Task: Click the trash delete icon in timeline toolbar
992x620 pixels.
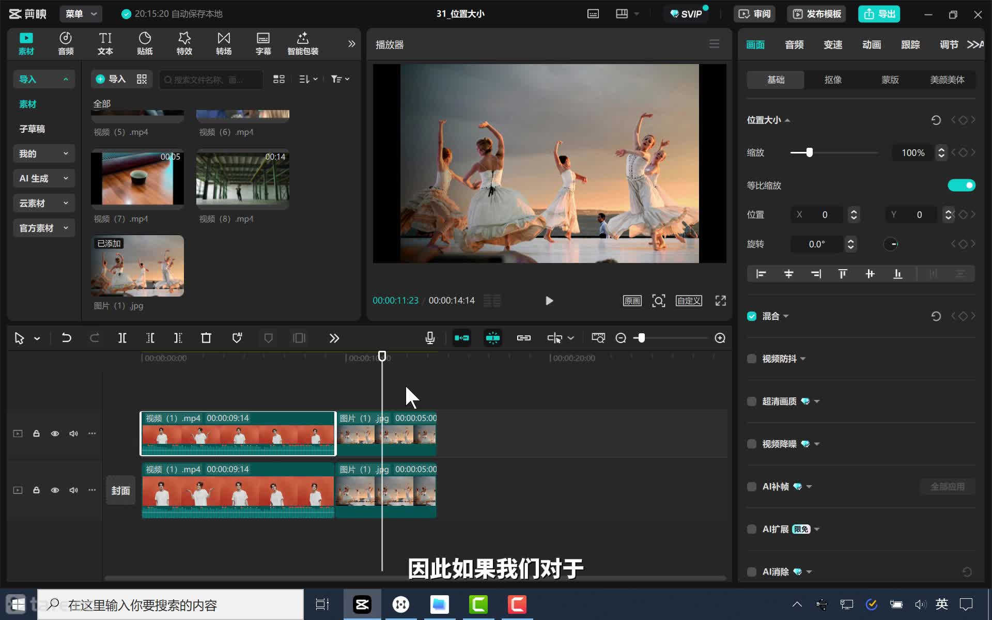Action: point(206,338)
